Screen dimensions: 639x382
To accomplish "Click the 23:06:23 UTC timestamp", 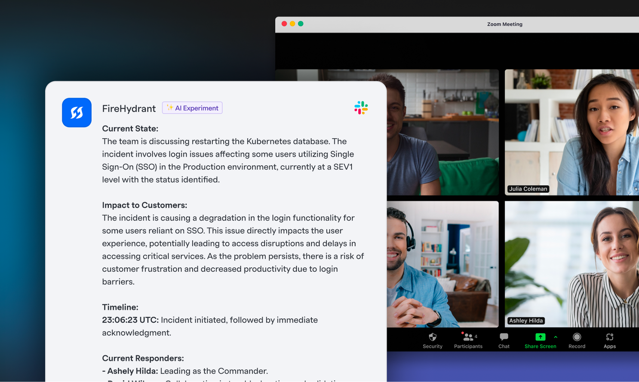I will click(130, 320).
